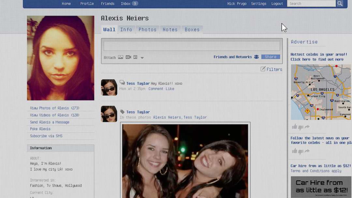Switch to the Info tab
352x198 pixels.
click(x=126, y=29)
